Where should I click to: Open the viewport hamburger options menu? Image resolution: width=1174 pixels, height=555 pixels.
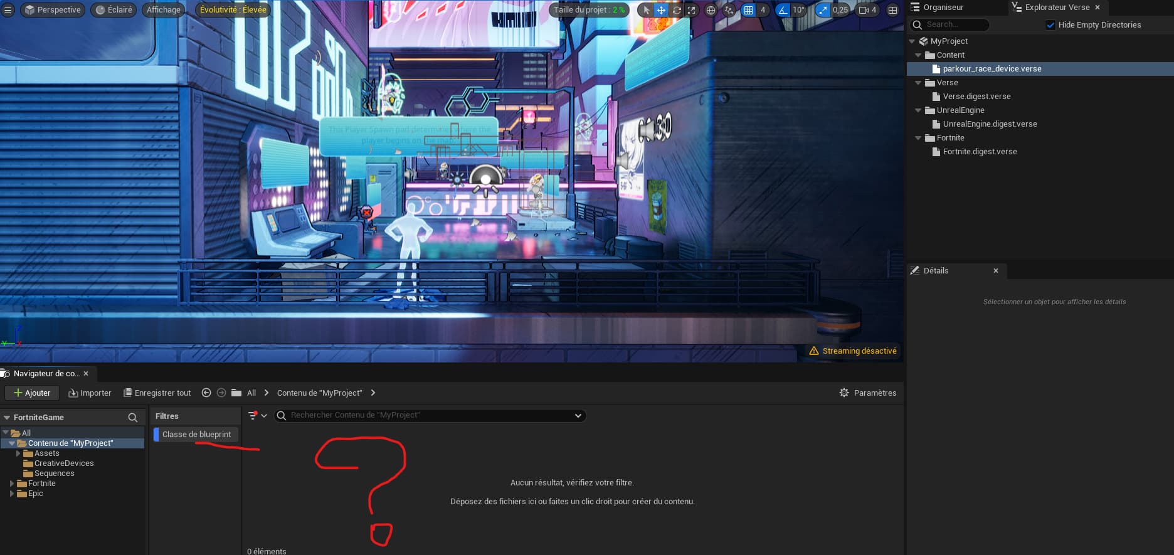pos(8,10)
